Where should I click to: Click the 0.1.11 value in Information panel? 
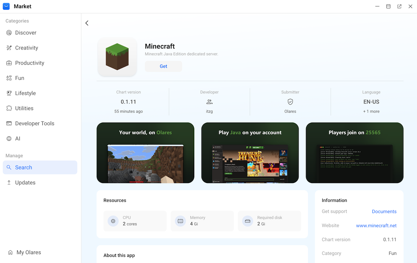[x=390, y=239]
